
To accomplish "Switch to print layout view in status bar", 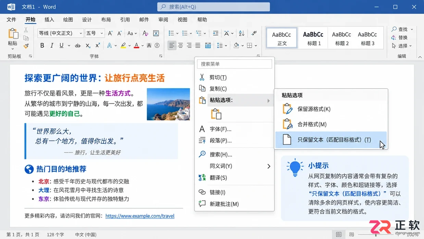I will (339, 235).
